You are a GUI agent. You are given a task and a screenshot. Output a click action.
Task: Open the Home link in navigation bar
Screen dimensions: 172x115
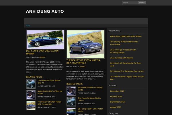(x=28, y=26)
